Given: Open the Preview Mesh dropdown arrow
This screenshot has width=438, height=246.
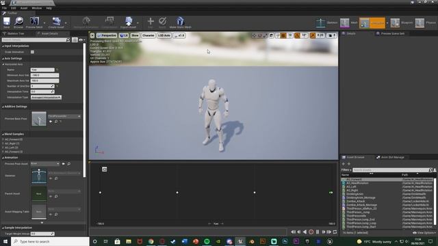Looking at the screenshot, I should tap(44, 23).
